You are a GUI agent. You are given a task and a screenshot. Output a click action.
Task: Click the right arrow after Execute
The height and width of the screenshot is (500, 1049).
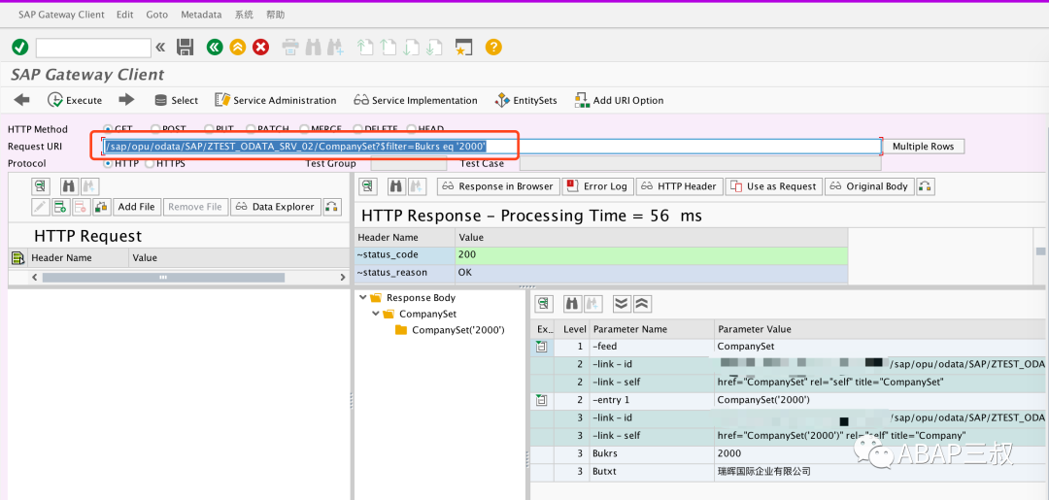[x=126, y=100]
